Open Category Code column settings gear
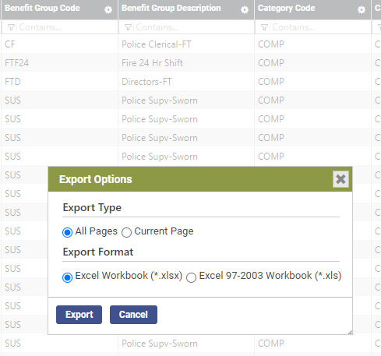The width and height of the screenshot is (381, 356). pos(362,10)
